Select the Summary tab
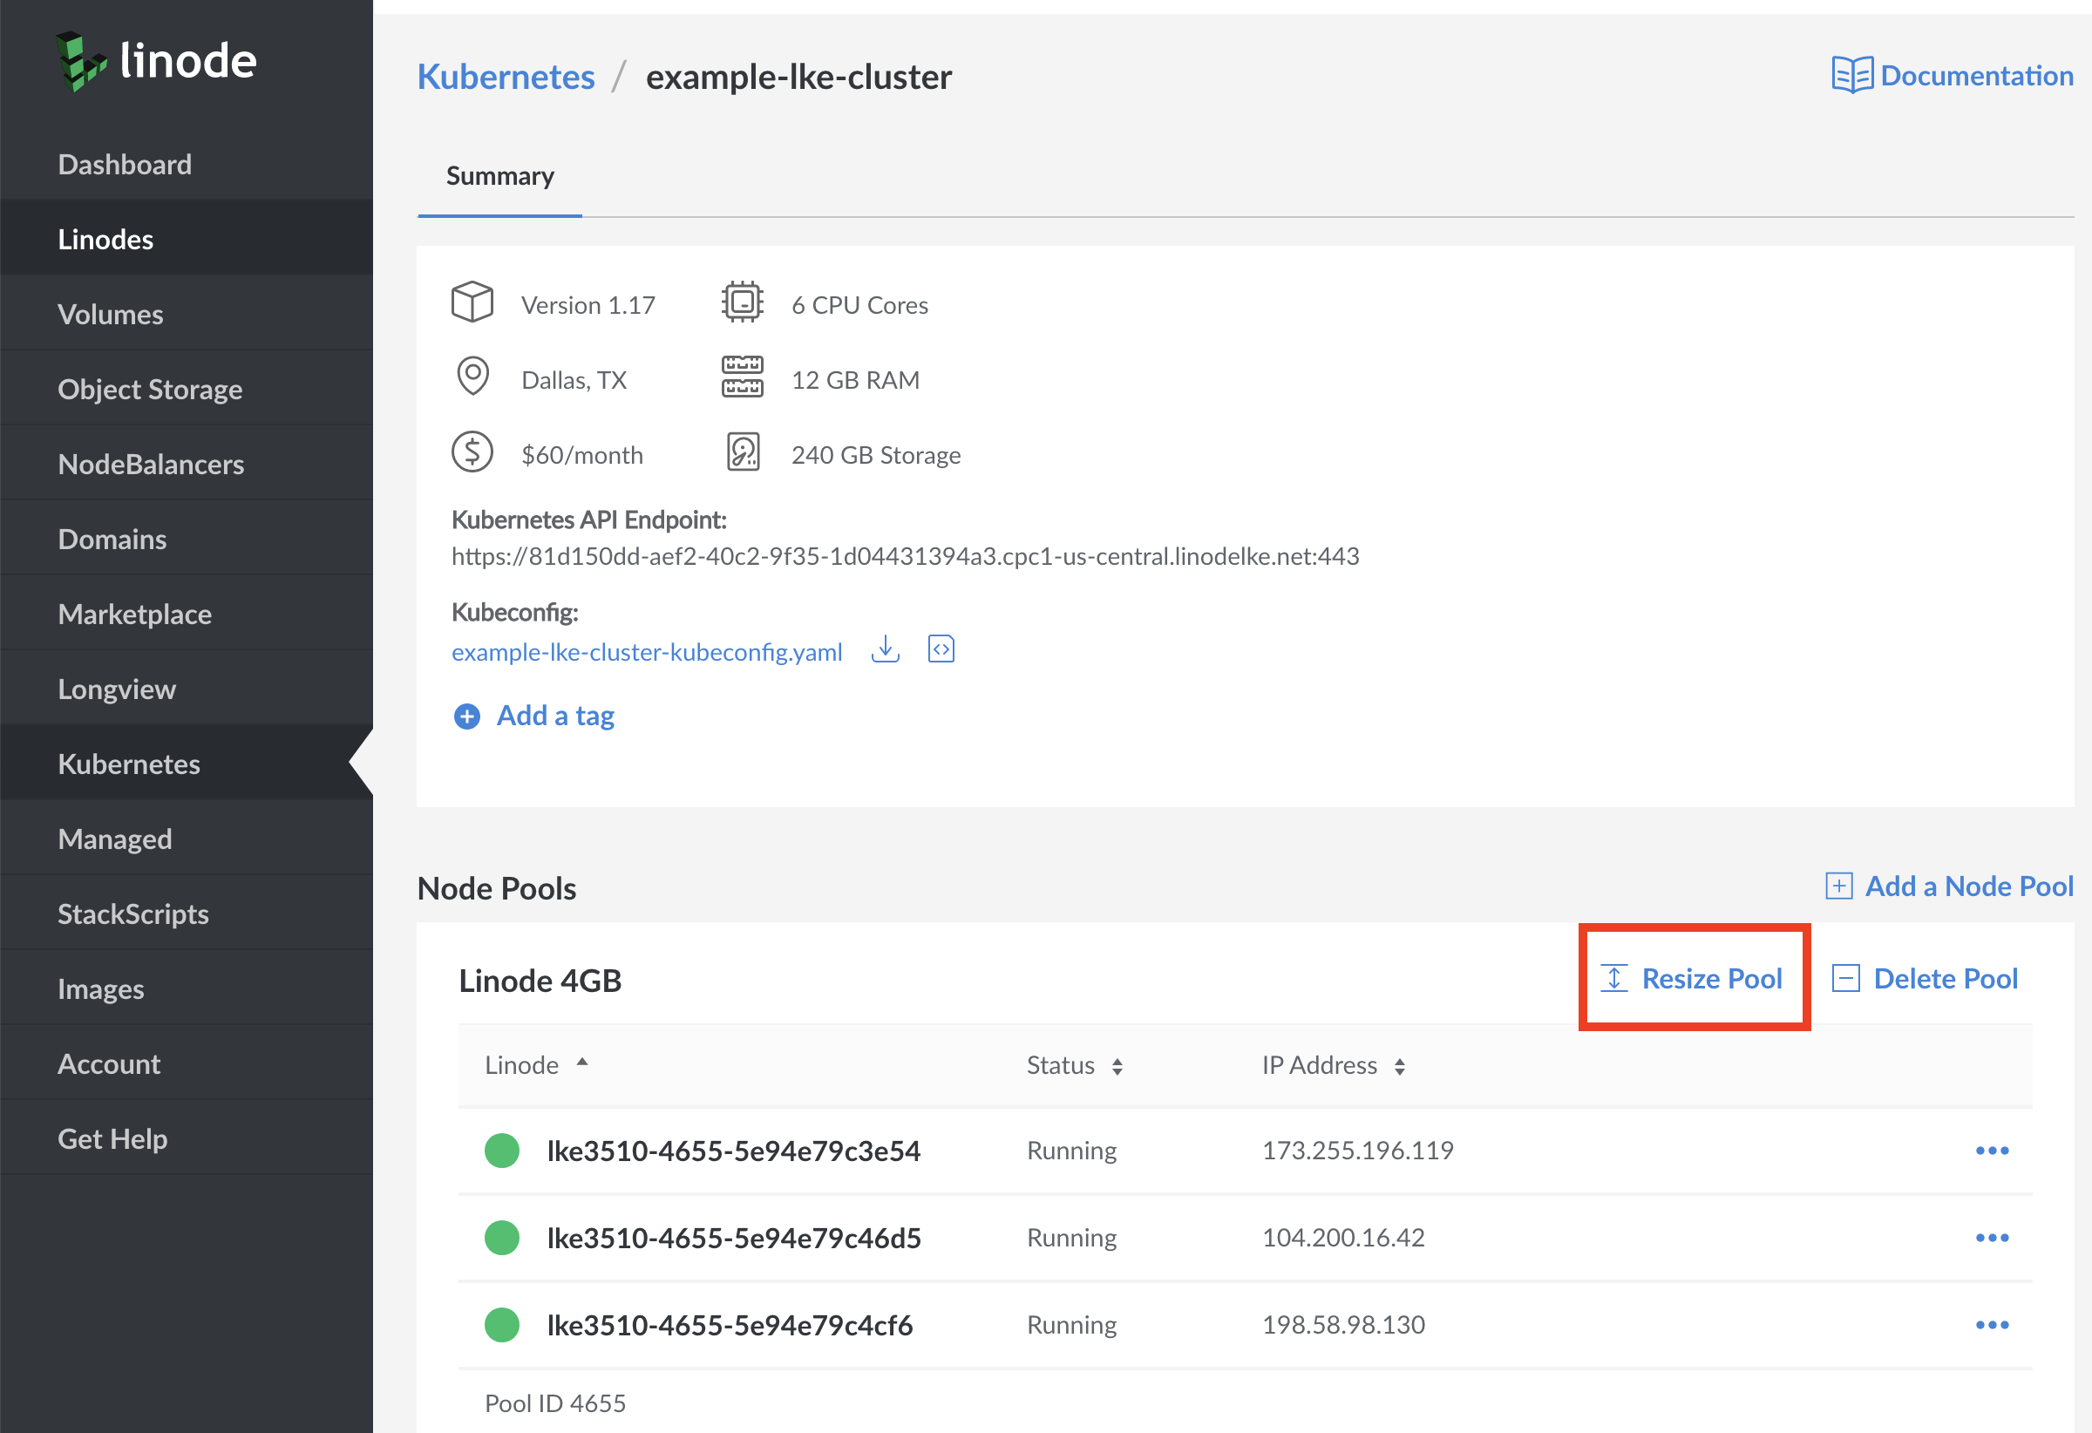 [498, 175]
